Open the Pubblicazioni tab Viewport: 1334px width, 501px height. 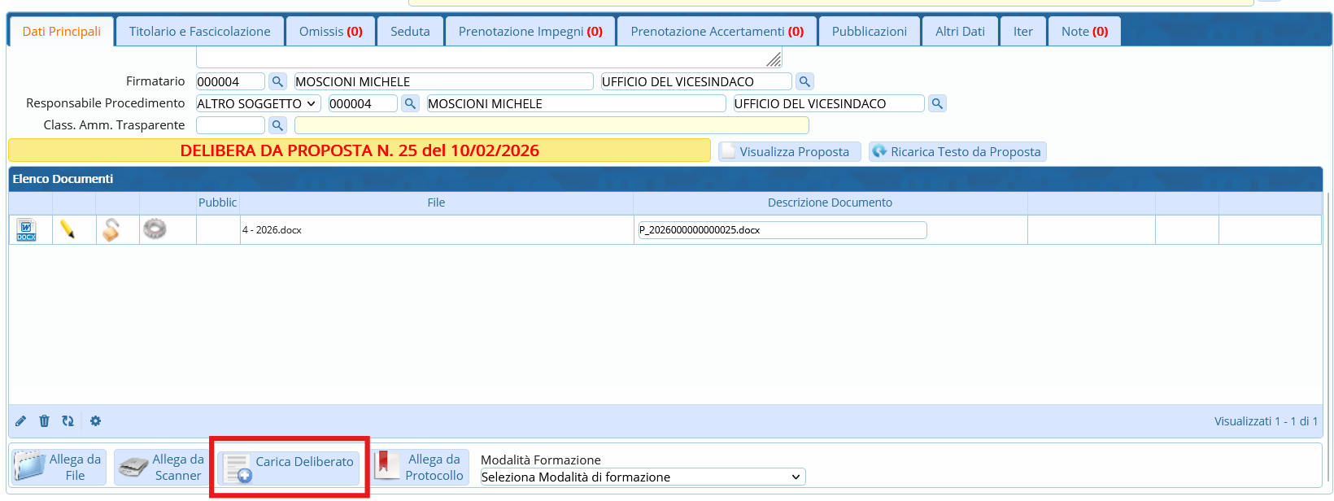click(x=869, y=32)
